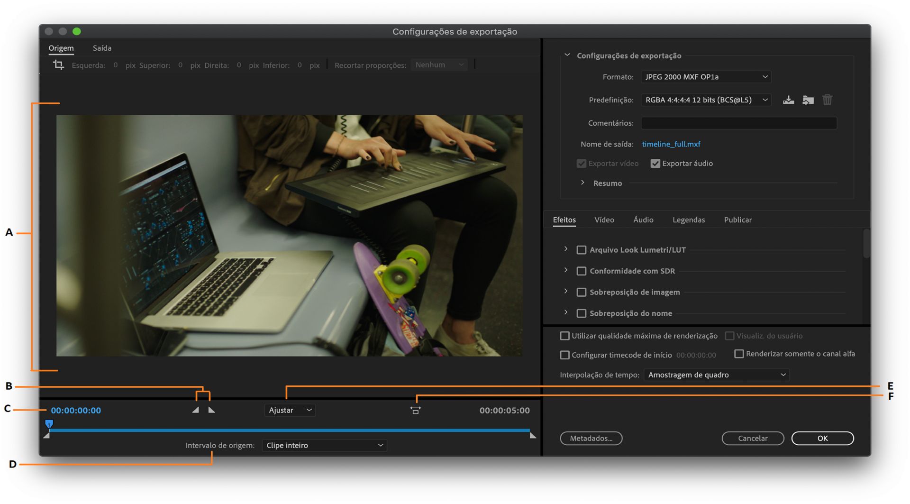
Task: Enable Utilizar qualidade máxima de renderização
Action: coord(564,336)
